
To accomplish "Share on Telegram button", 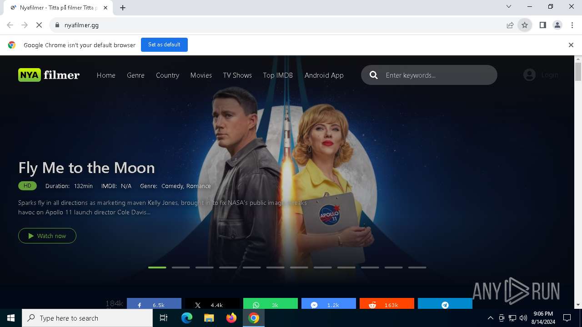I will (445, 304).
